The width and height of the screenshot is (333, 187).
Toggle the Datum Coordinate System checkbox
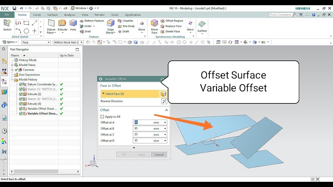pyautogui.click(x=21, y=84)
